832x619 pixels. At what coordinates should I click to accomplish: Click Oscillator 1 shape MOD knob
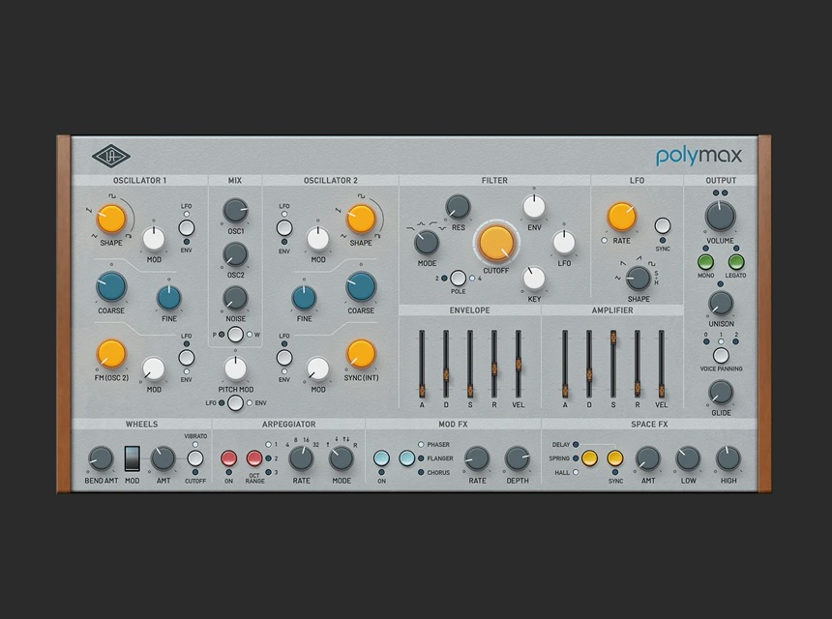154,239
